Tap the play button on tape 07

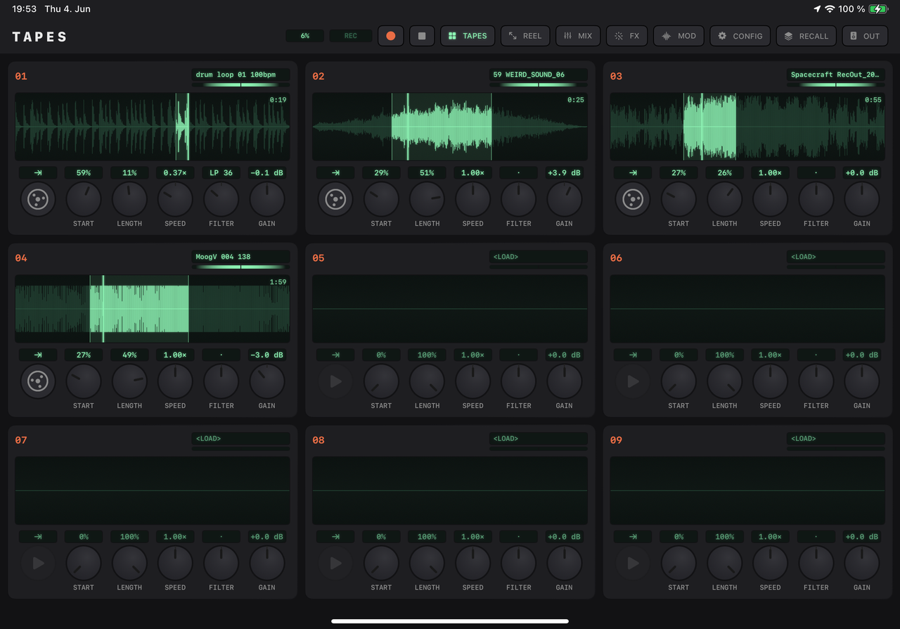[38, 564]
